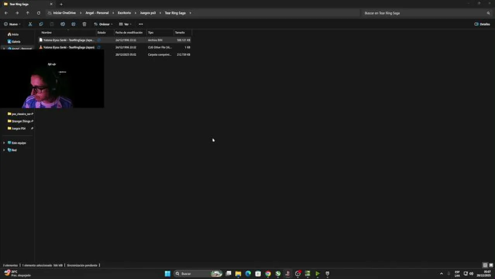The image size is (495, 279).
Task: Delete the selected file with trash icon
Action: coord(84,24)
